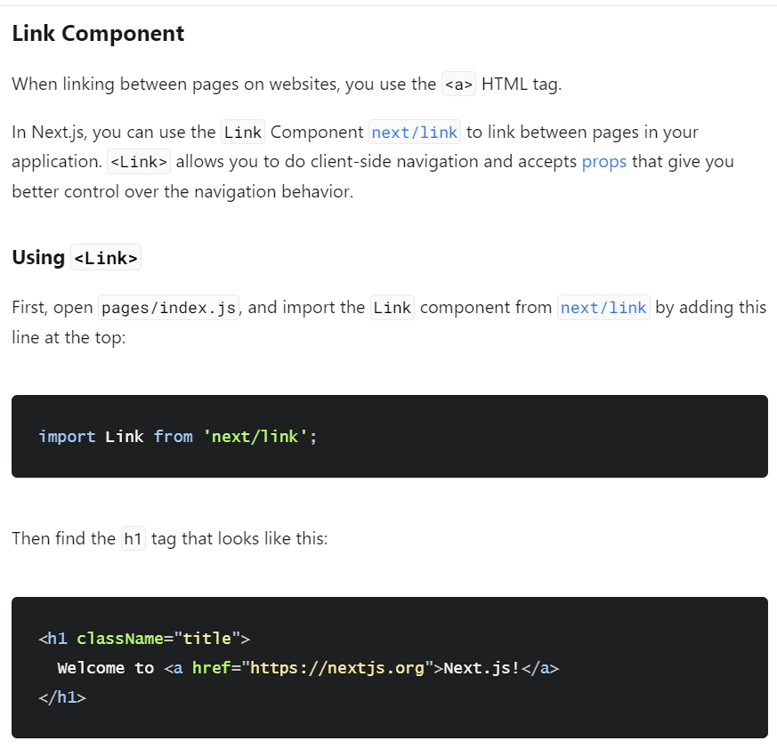Click the closing </h1> tag in code
Viewport: 777px width, 749px height.
(x=62, y=697)
